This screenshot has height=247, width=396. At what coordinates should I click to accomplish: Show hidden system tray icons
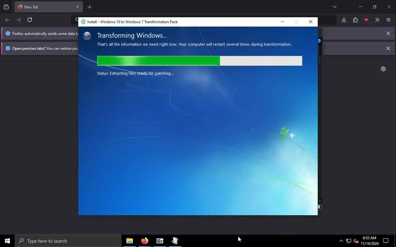(341, 241)
